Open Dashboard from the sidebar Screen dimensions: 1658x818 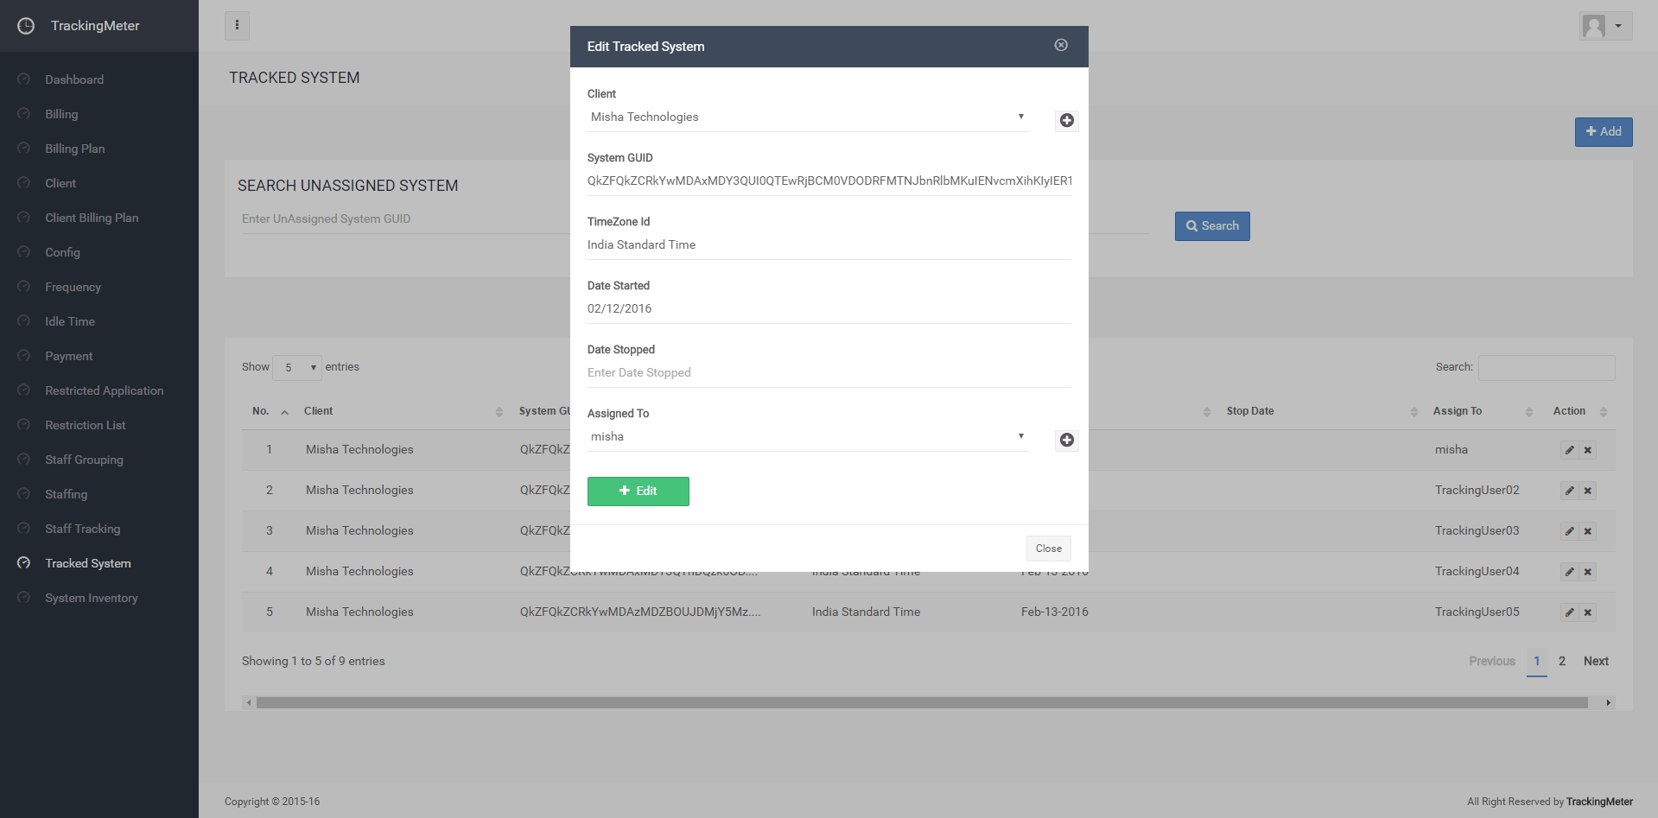[x=74, y=79]
